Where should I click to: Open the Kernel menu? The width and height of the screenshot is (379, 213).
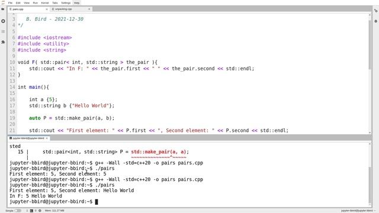point(45,3)
